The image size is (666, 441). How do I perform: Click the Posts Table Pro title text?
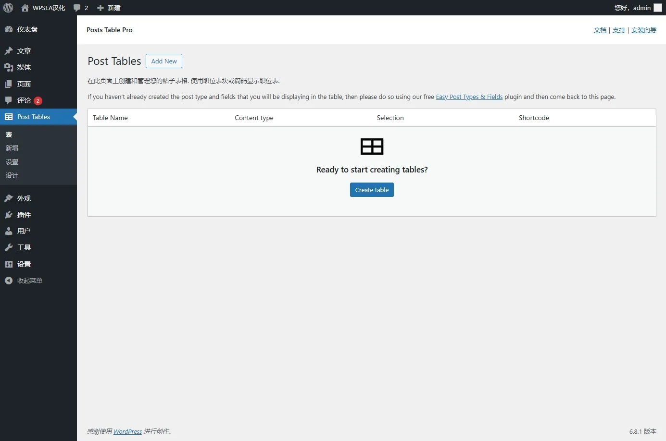click(x=110, y=30)
